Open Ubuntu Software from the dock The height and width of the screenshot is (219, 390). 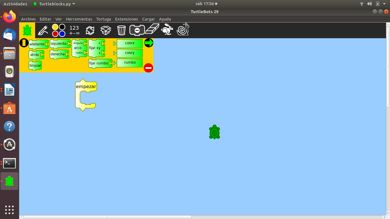(x=9, y=108)
